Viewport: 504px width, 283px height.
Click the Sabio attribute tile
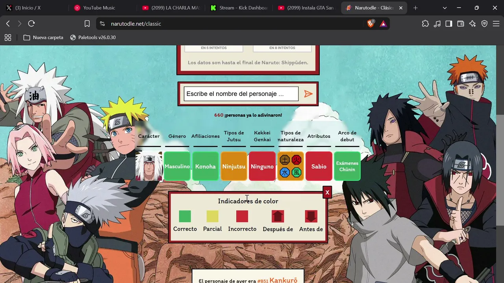coord(319,166)
